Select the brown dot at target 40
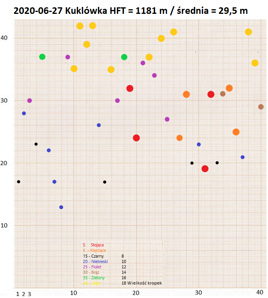268x298 pixels. pos(261,107)
